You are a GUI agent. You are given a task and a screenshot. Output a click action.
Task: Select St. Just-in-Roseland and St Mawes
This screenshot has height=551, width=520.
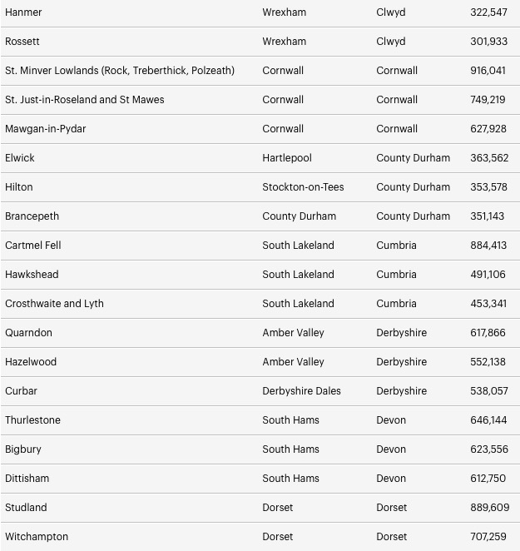pos(84,100)
